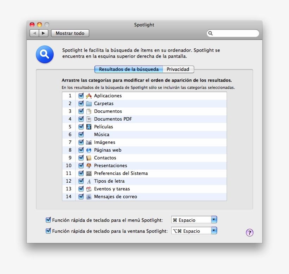The image size is (289, 274).
Task: Toggle the Carpetas checkbox
Action: tap(81, 103)
